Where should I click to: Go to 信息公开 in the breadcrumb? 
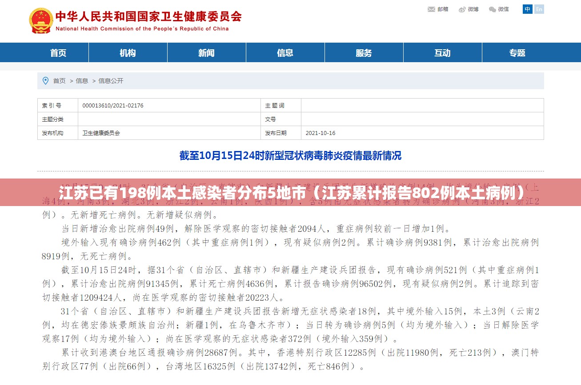111,81
